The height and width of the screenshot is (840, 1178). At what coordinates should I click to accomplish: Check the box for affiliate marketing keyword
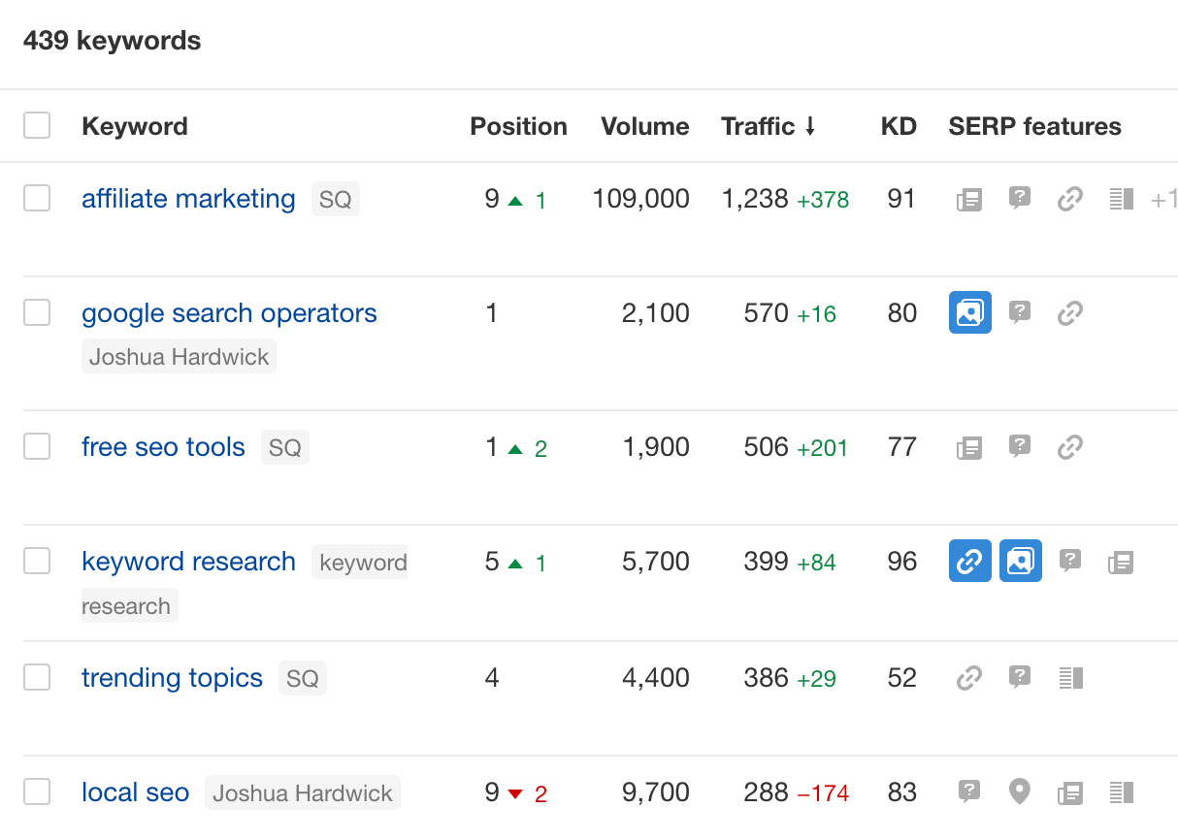[37, 198]
